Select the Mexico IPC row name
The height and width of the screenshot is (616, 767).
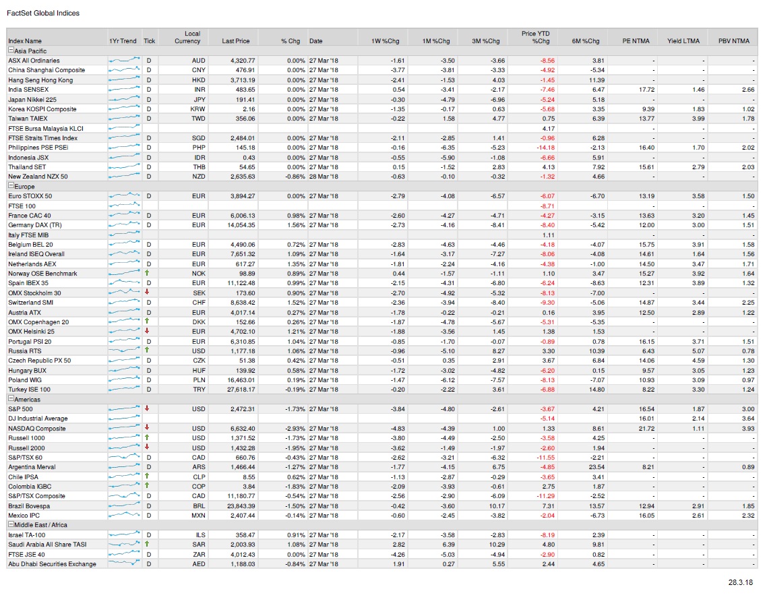[x=24, y=515]
